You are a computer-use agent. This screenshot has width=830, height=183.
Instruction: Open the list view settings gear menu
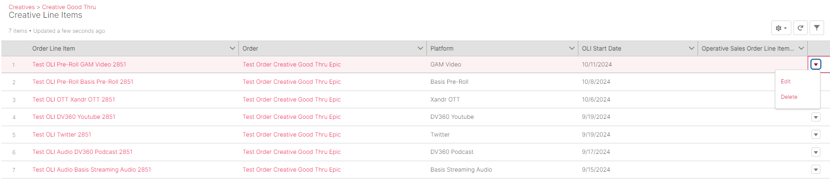coord(781,28)
